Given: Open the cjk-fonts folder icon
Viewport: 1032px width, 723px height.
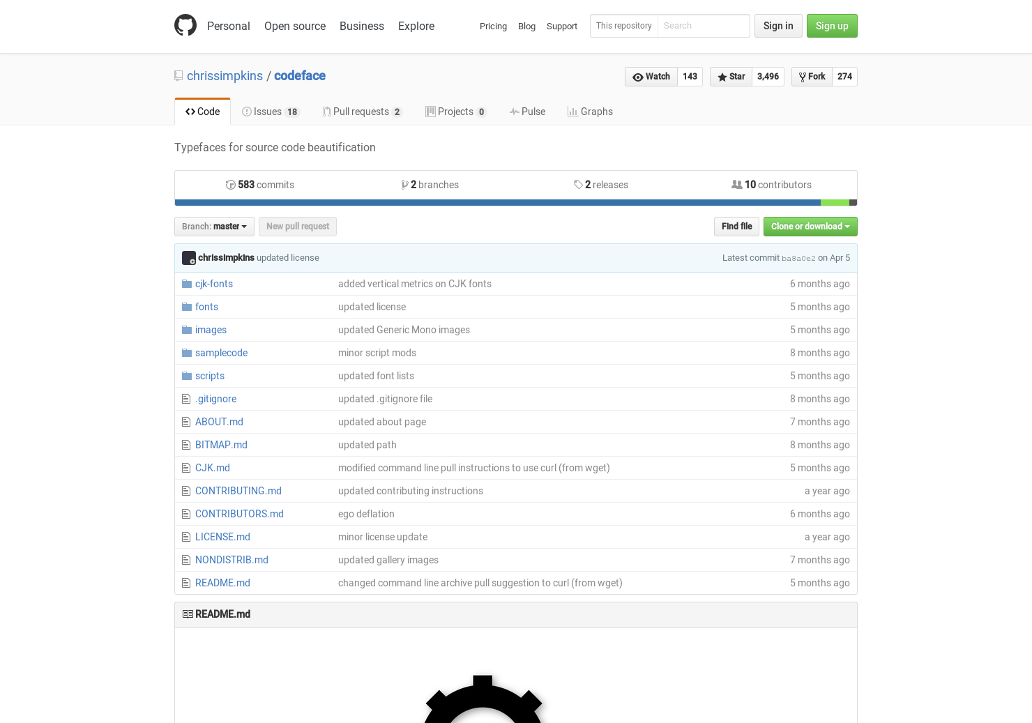Looking at the screenshot, I should [x=186, y=284].
